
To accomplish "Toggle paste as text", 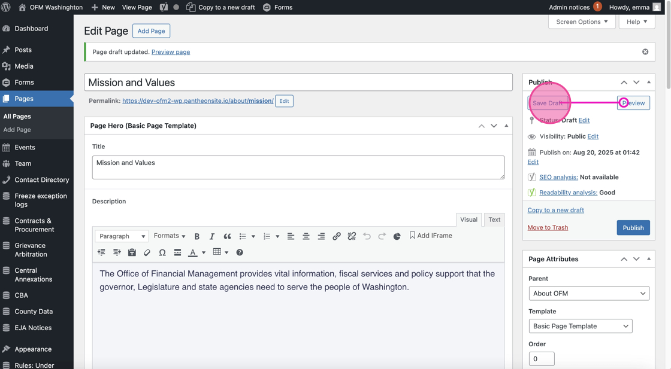I will [x=132, y=252].
